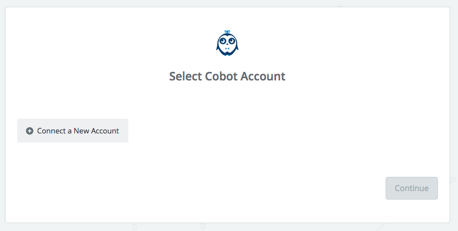Click the second circle node on the bottom background line
The image size is (458, 231).
coord(202,226)
